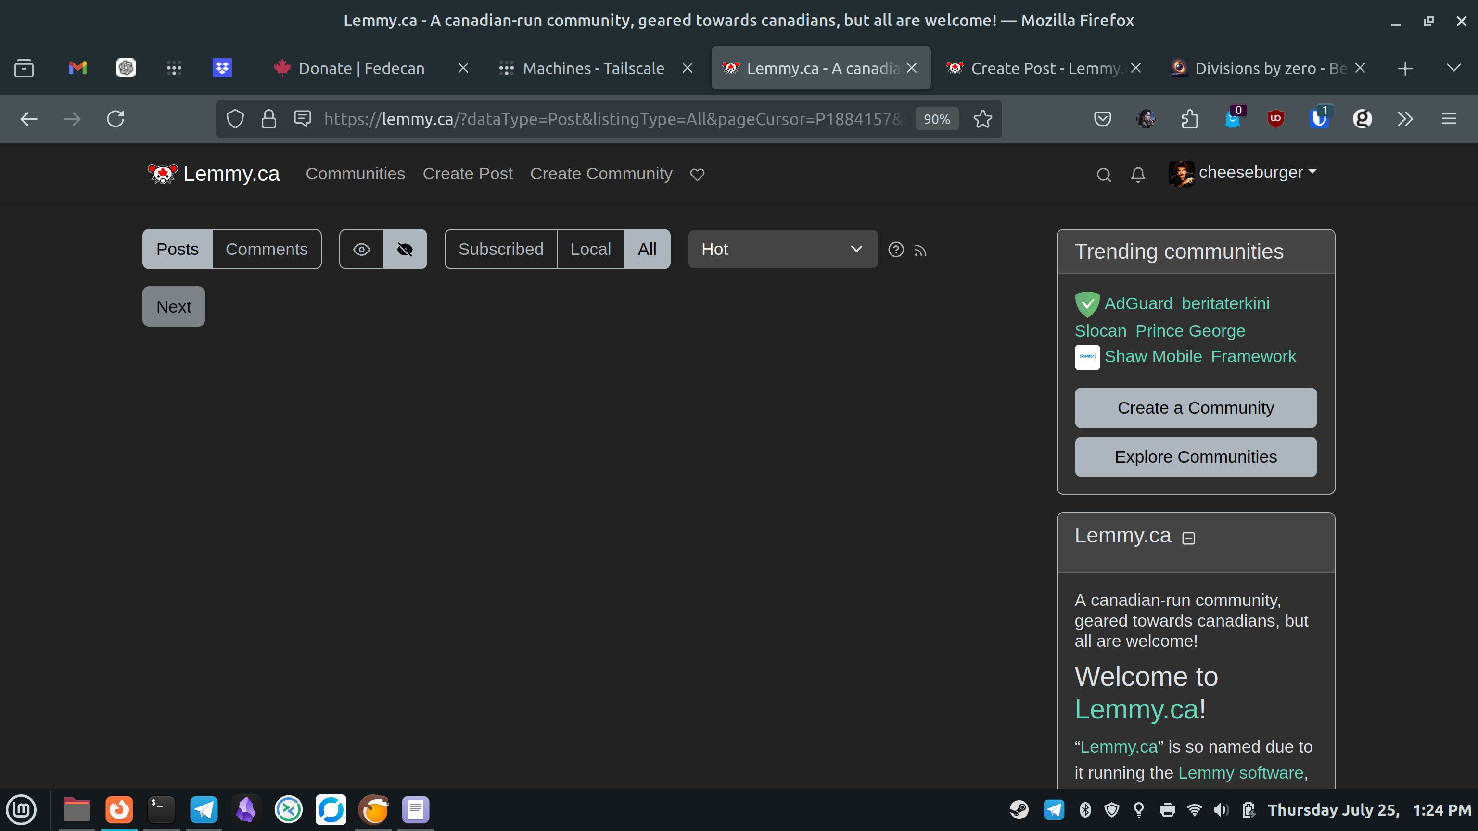Open cheeseburger user menu dropdown
Screen dimensions: 1478x831
point(1243,173)
